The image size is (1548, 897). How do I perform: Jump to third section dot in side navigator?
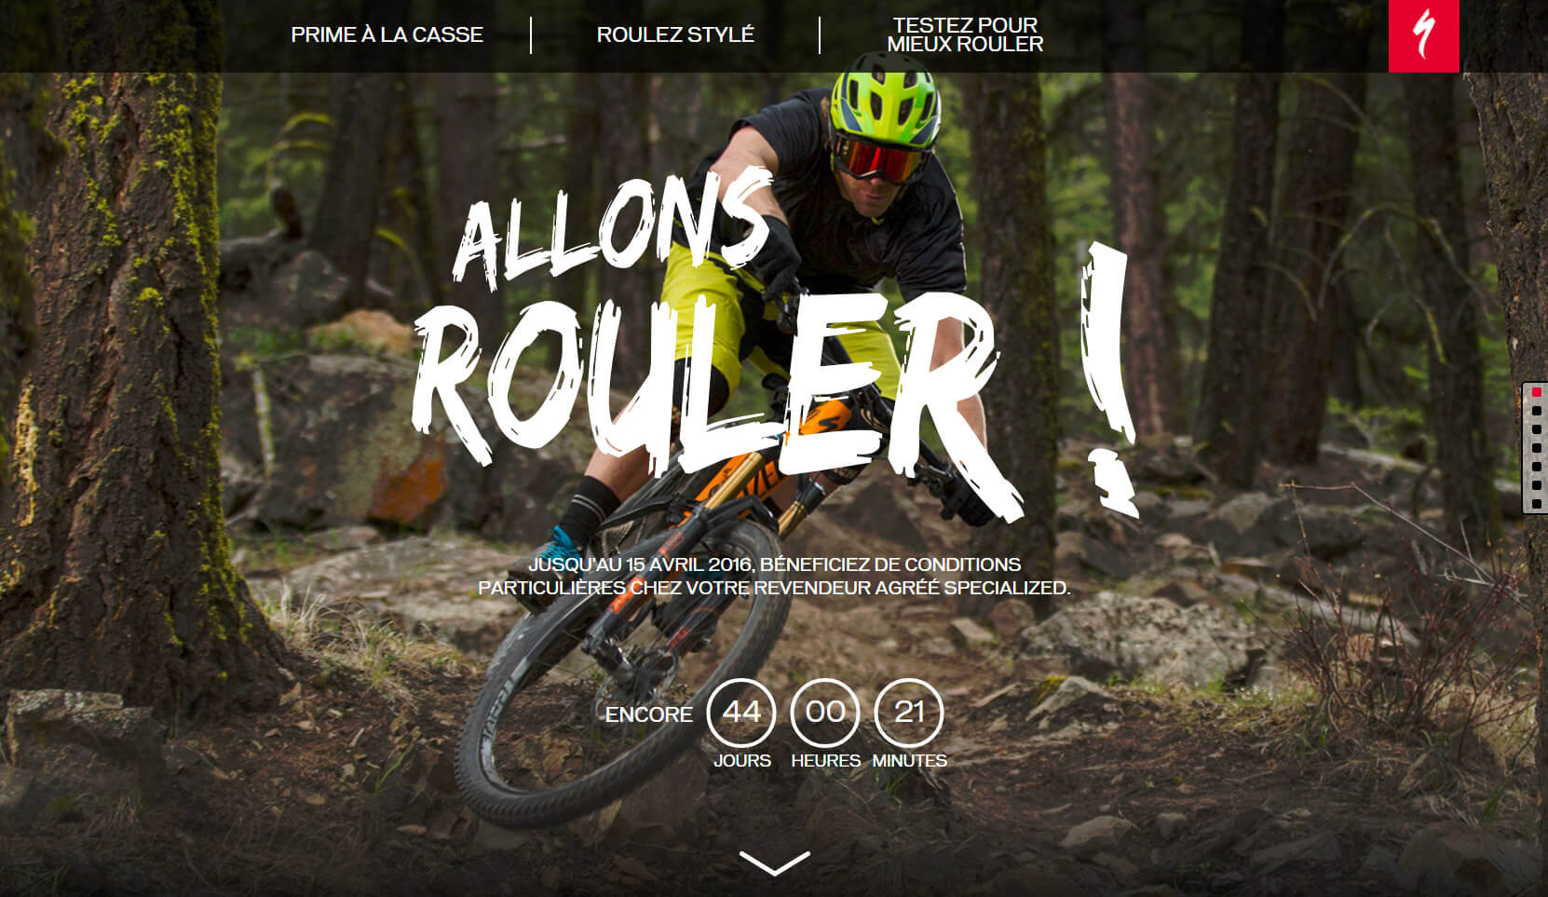coord(1536,429)
